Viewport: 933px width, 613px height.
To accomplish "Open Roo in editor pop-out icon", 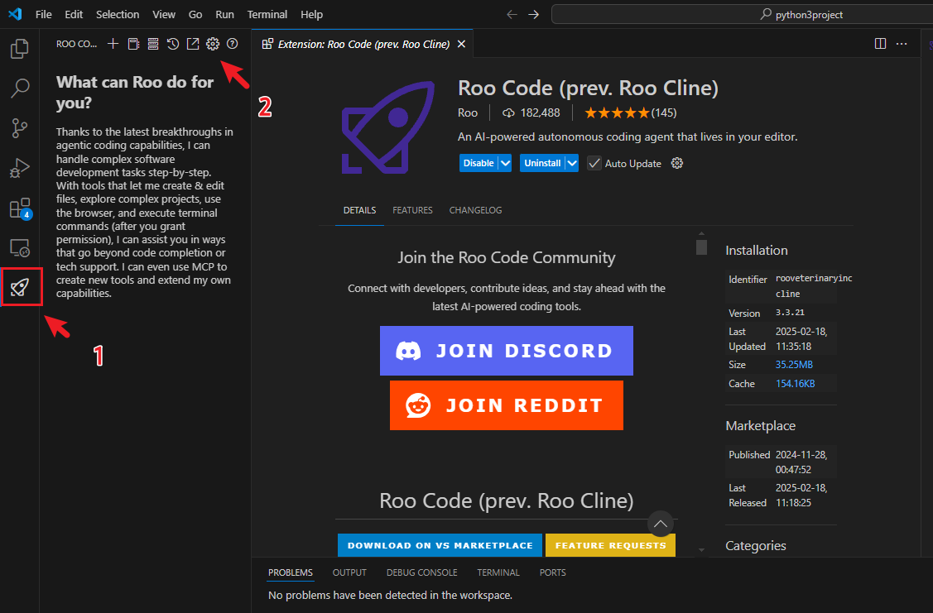I will pyautogui.click(x=193, y=43).
